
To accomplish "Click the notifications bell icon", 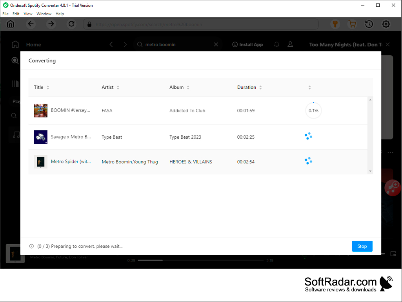I will (x=276, y=44).
